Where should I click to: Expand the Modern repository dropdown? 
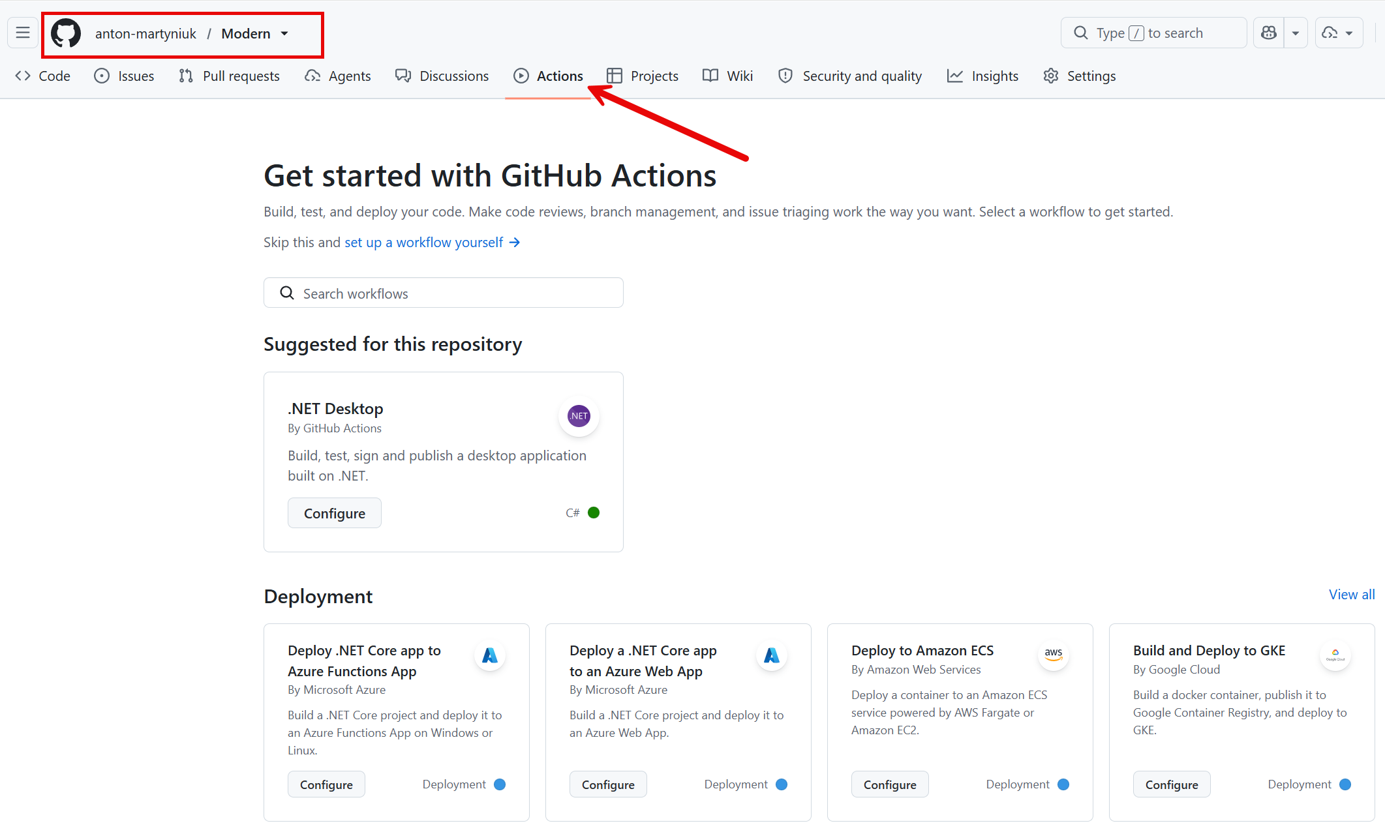coord(284,33)
